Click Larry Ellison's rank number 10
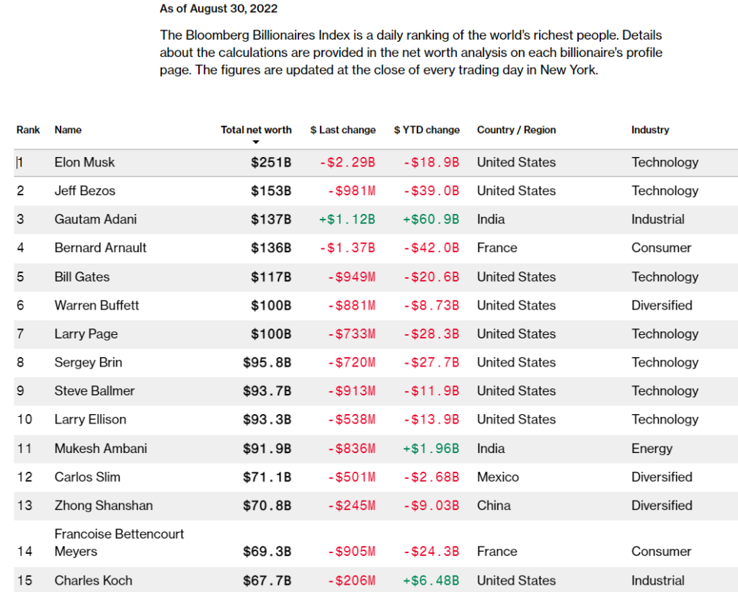The image size is (738, 592). pyautogui.click(x=25, y=420)
